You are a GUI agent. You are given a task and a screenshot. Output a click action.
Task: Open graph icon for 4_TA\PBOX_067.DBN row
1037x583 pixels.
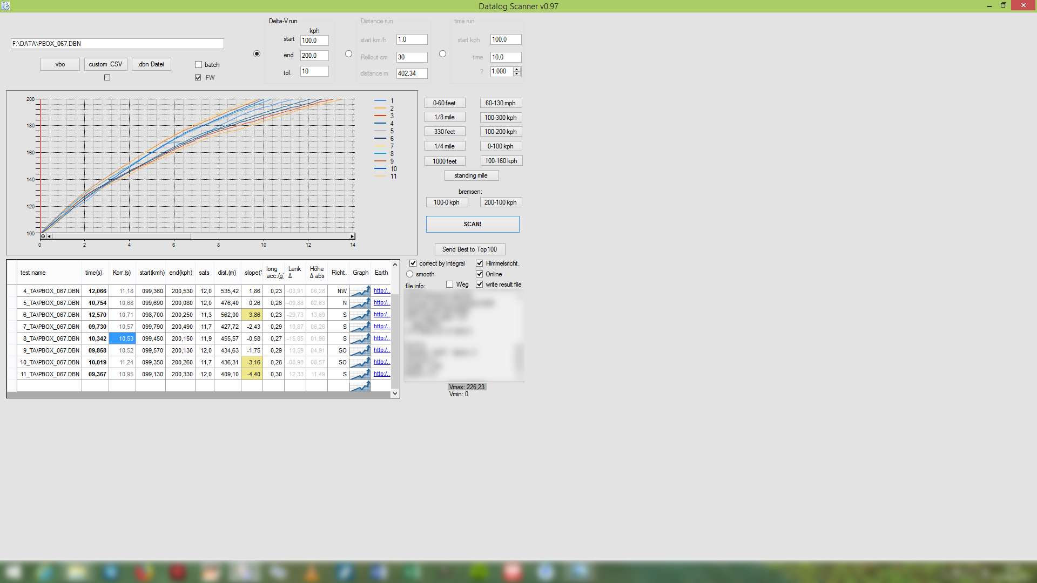click(360, 291)
